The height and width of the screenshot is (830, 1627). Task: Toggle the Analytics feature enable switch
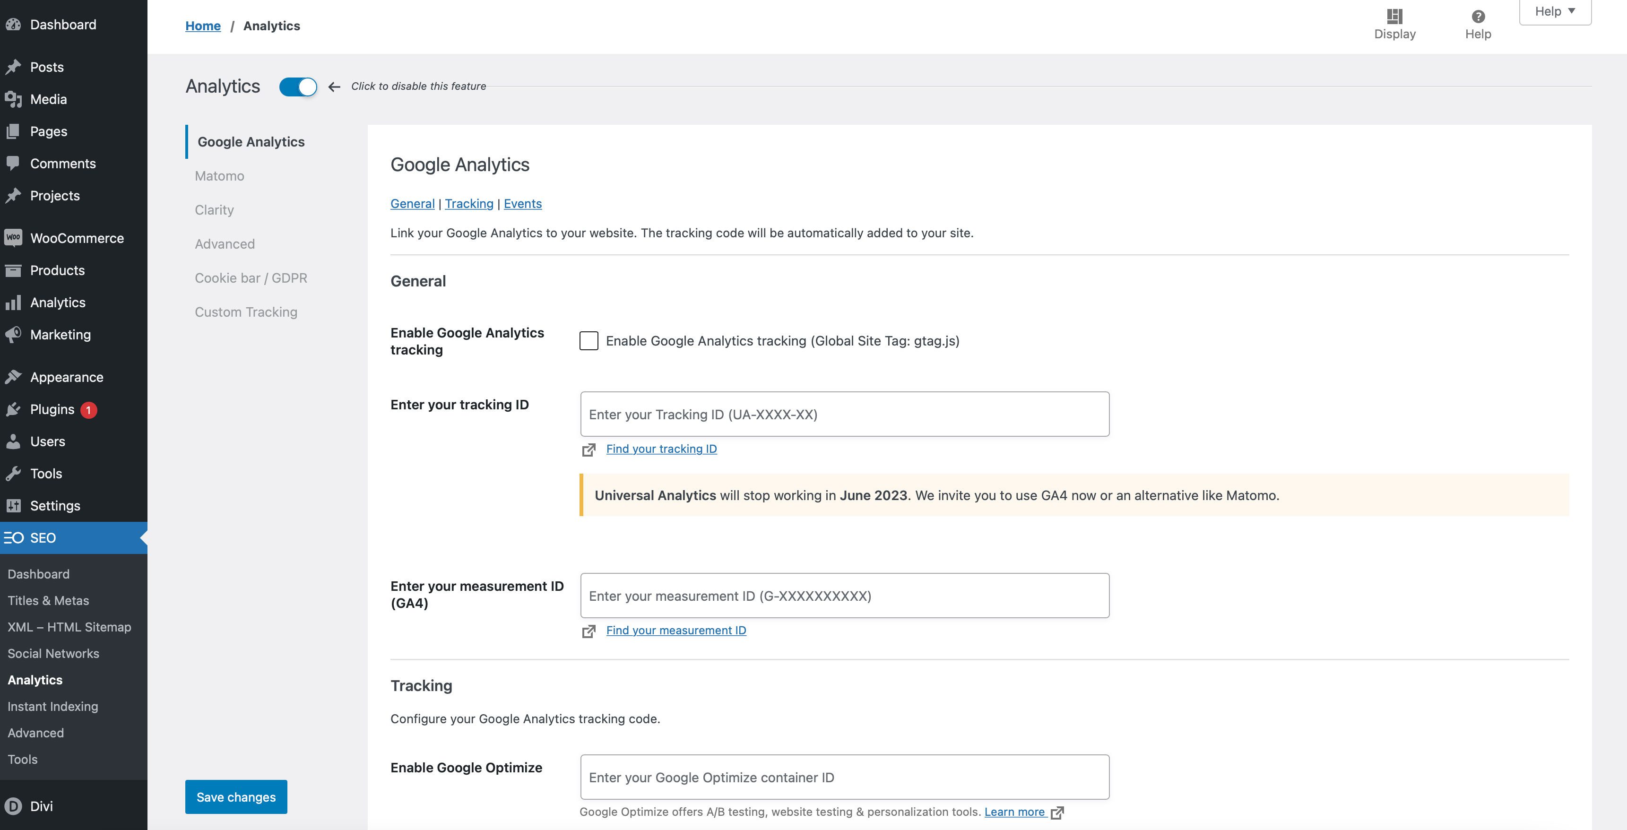tap(300, 86)
